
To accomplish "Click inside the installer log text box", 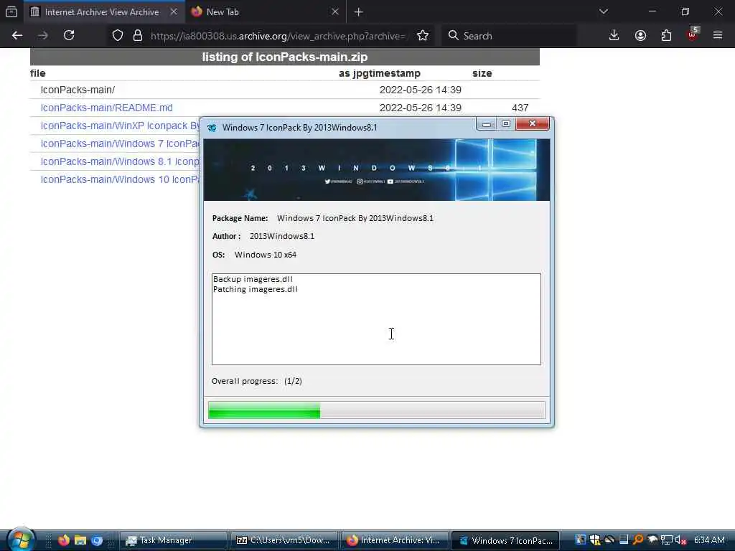I will click(376, 319).
